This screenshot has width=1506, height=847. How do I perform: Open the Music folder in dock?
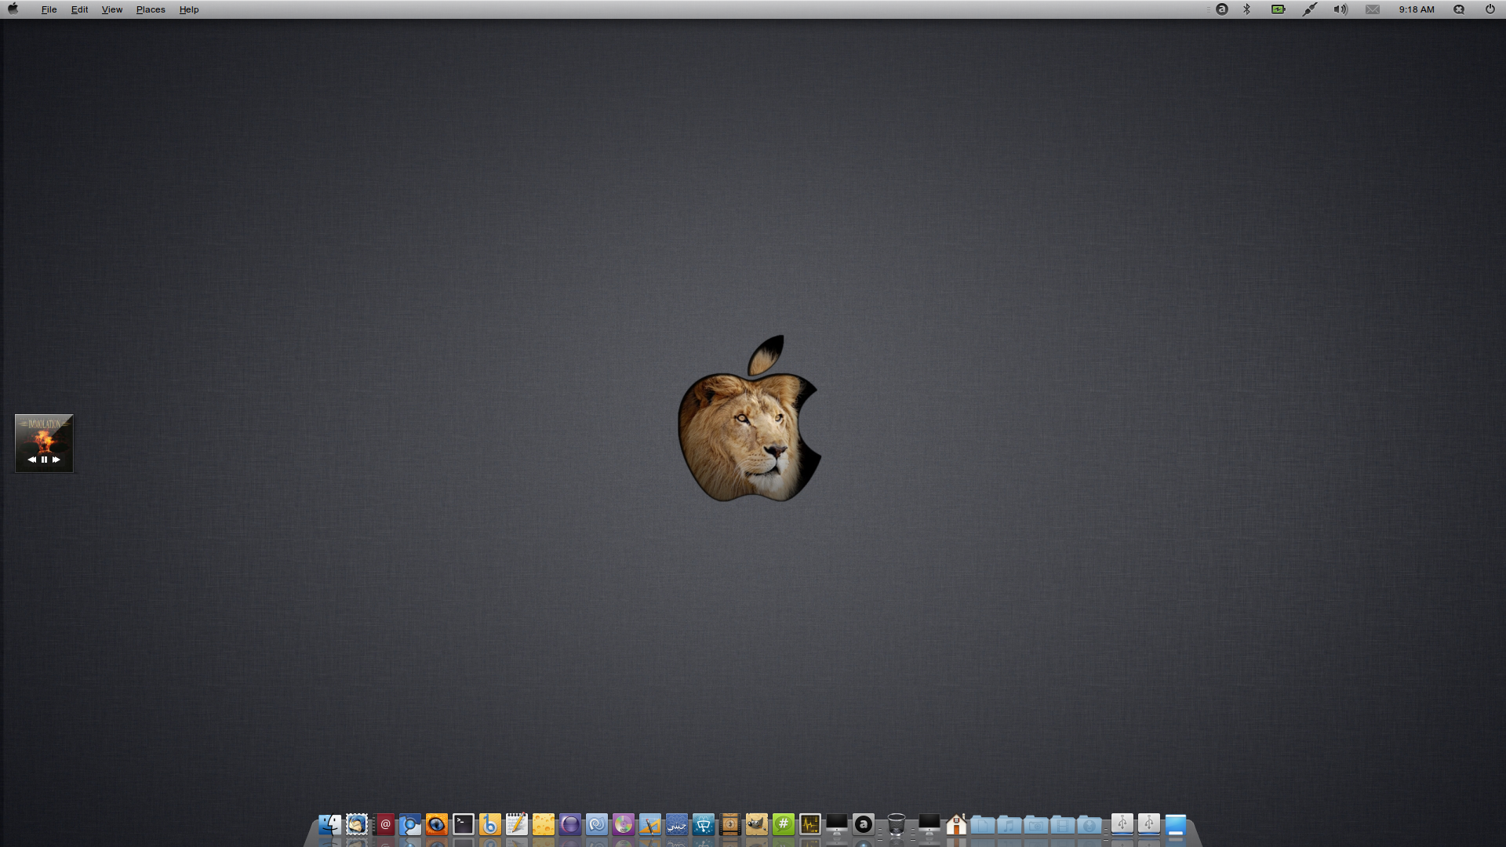(1009, 825)
